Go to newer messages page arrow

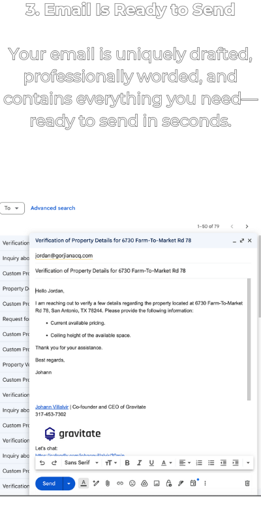pyautogui.click(x=232, y=226)
